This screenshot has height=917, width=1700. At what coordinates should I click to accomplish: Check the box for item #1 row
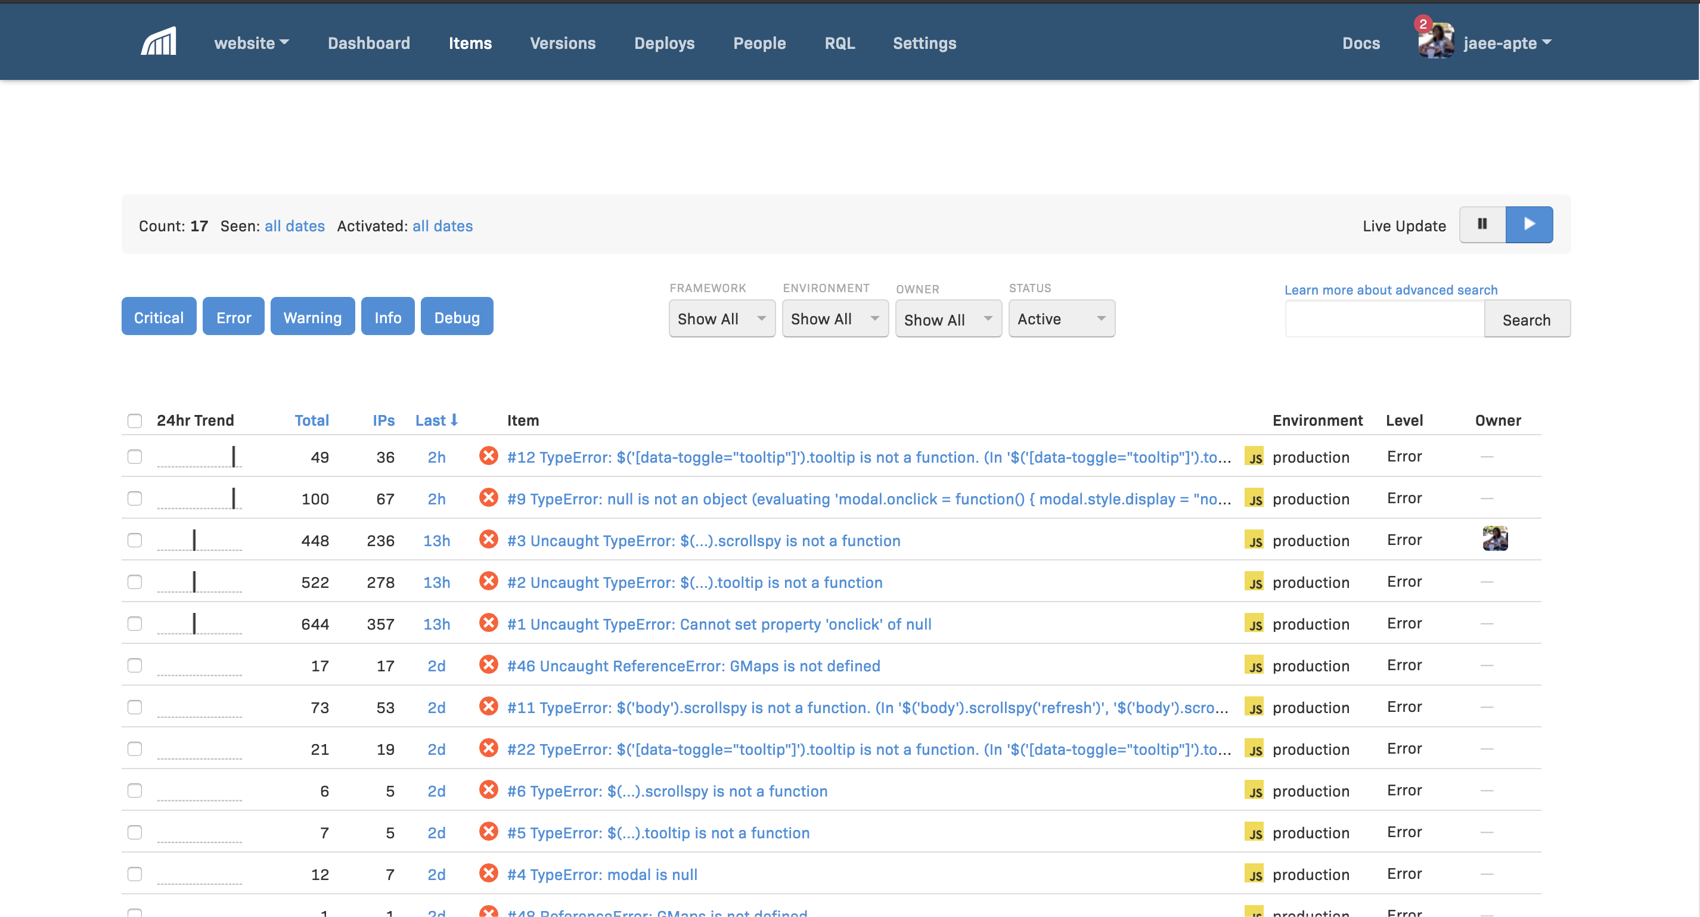(x=135, y=623)
